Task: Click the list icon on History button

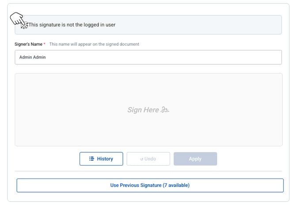Action: tap(91, 159)
